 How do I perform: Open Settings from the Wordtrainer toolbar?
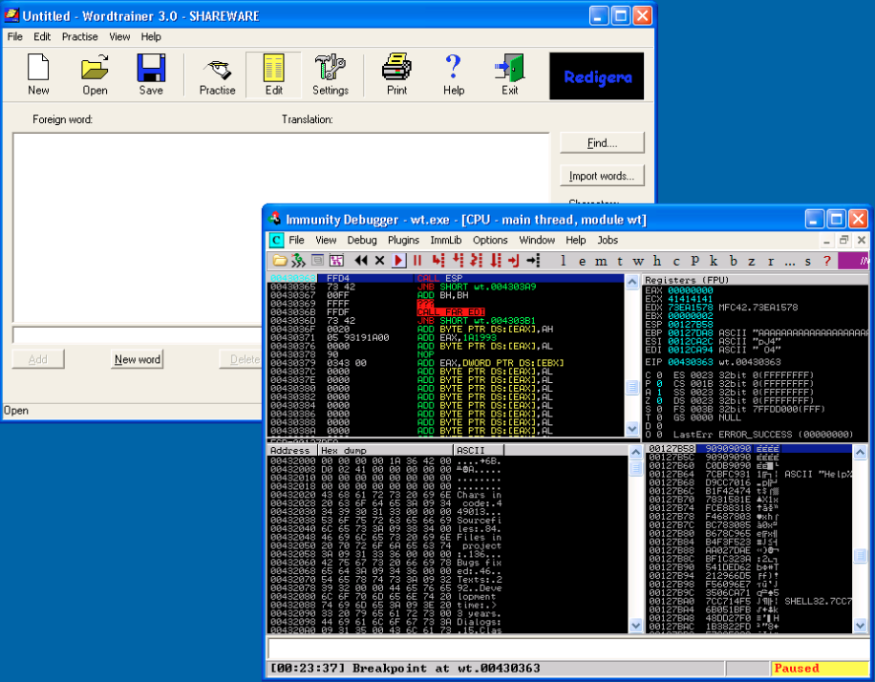331,75
